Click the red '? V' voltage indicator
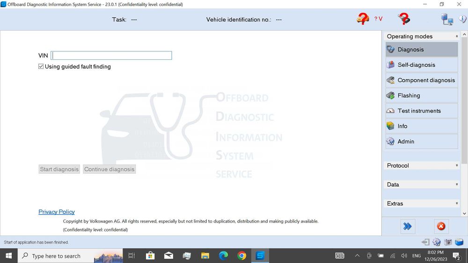The image size is (468, 263). [378, 19]
